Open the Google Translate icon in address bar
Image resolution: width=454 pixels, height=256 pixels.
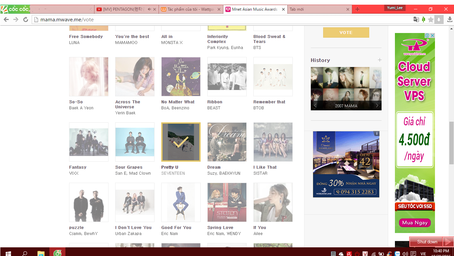416,20
